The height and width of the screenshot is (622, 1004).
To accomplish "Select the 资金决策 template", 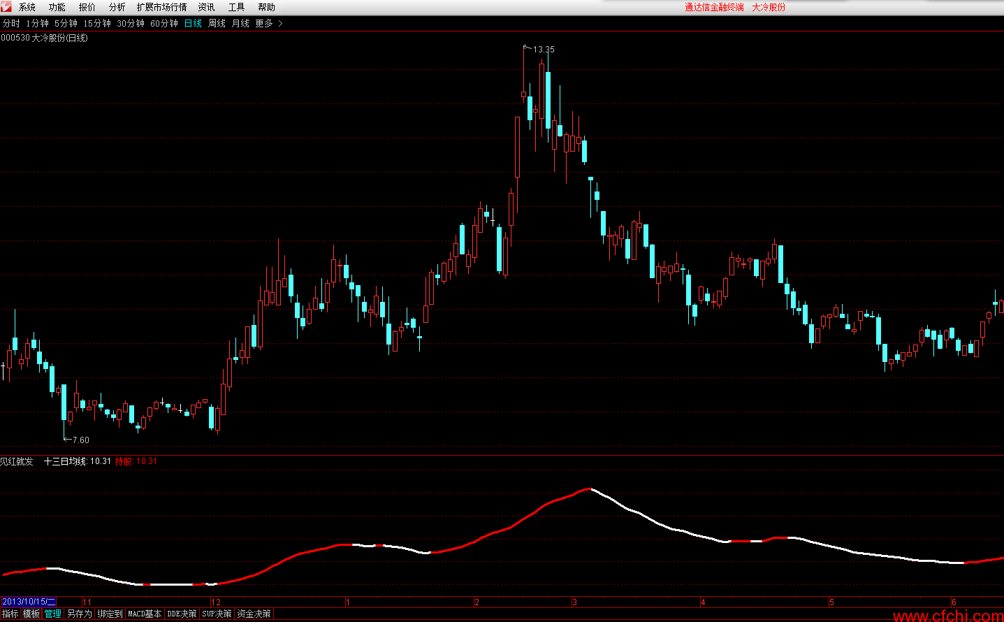I will [254, 614].
